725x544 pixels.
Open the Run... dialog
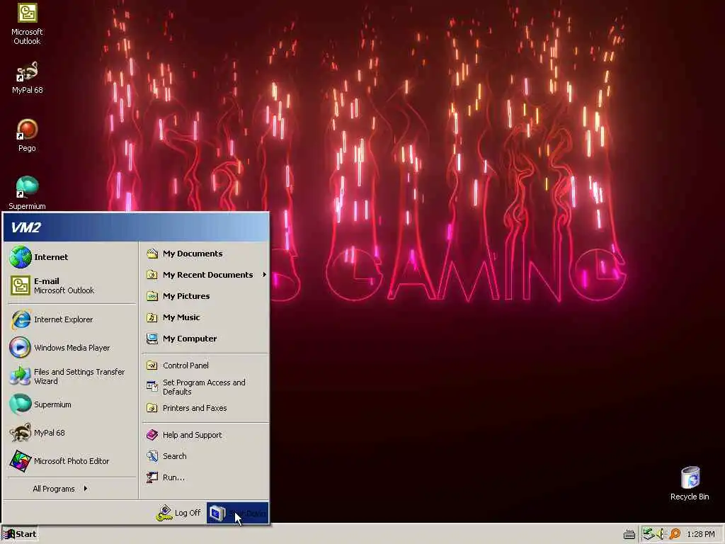pos(205,477)
